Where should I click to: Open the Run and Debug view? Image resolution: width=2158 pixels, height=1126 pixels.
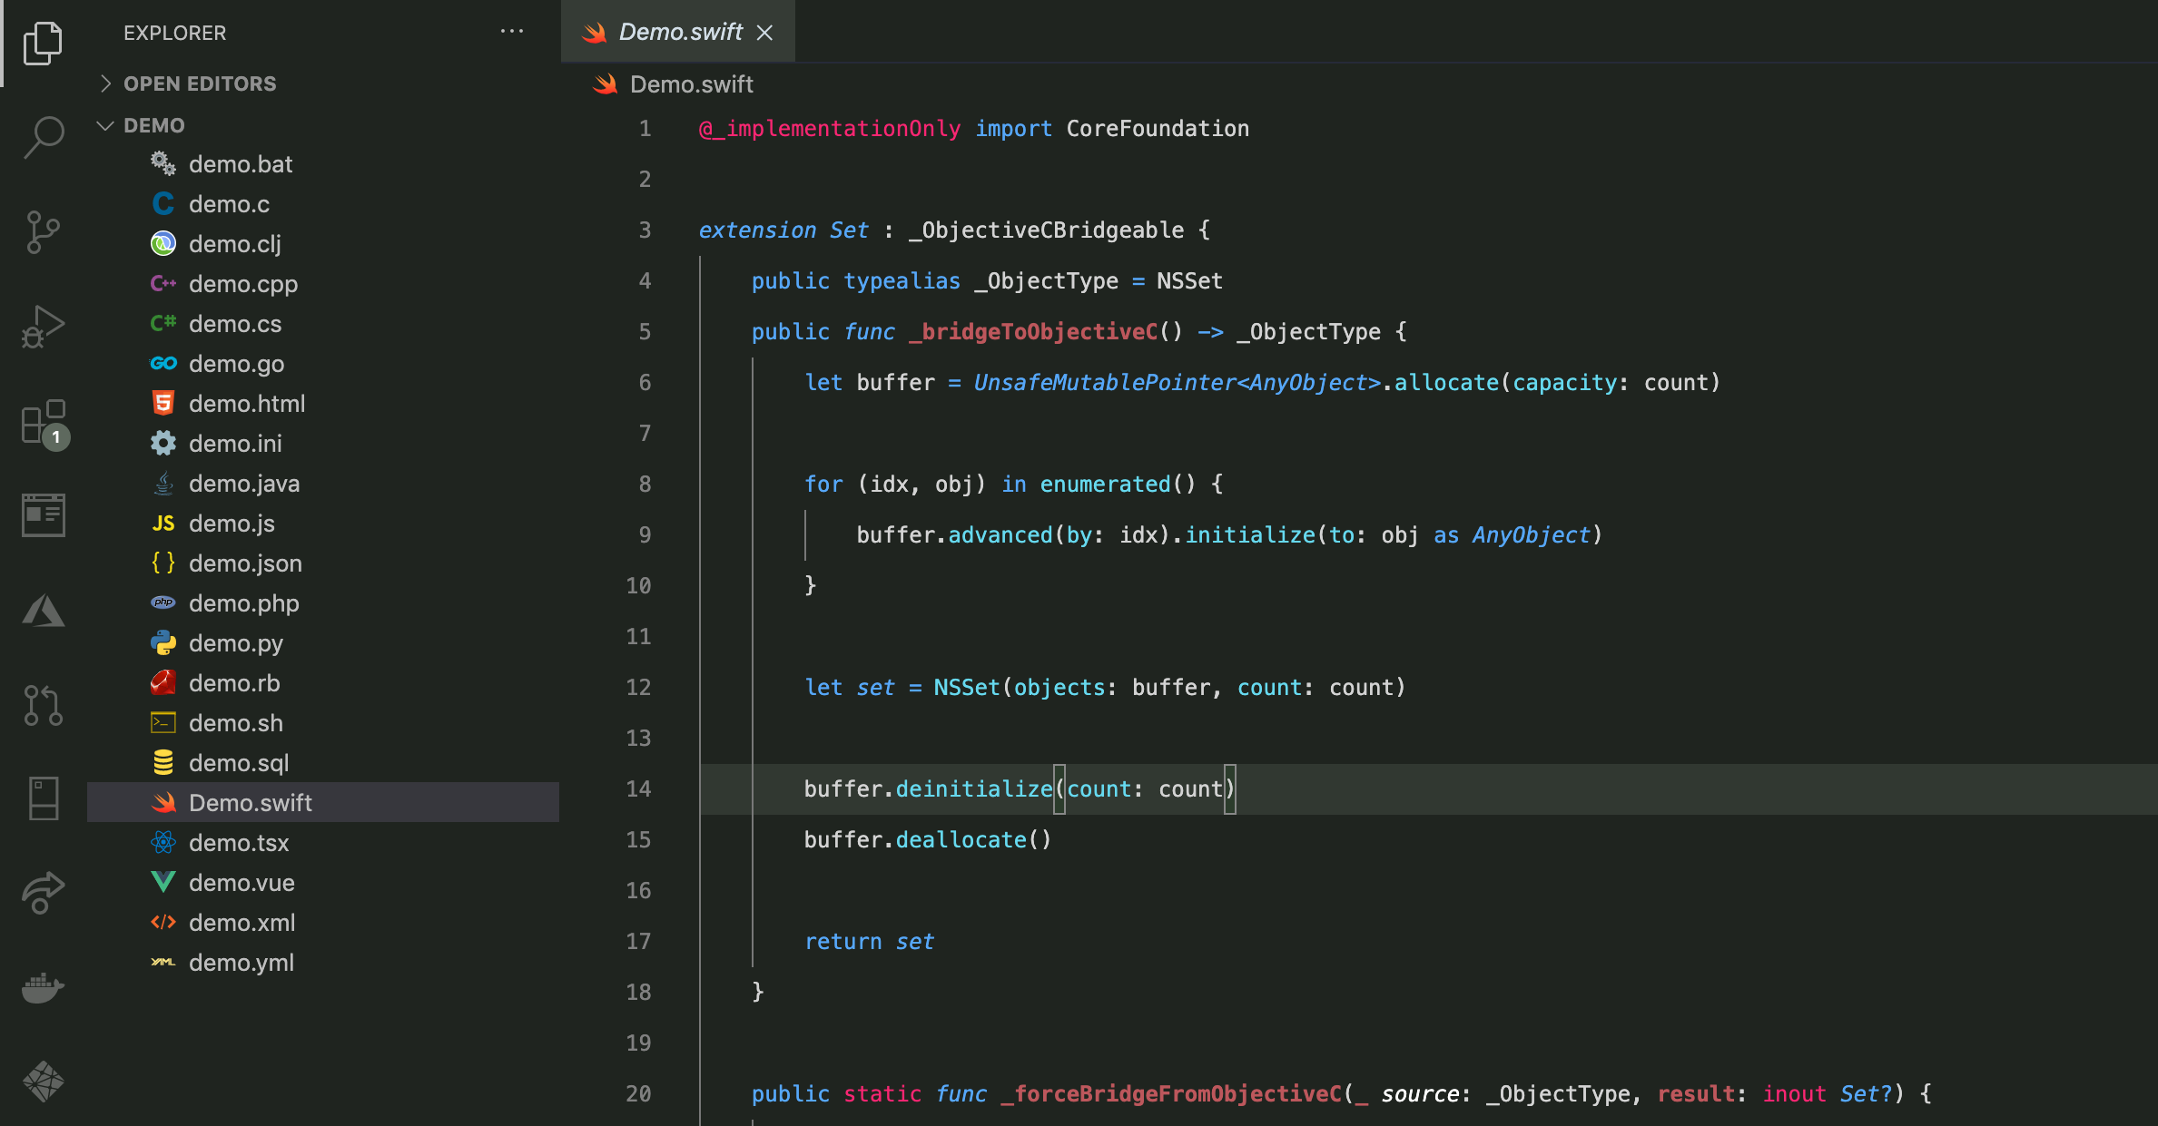[43, 327]
